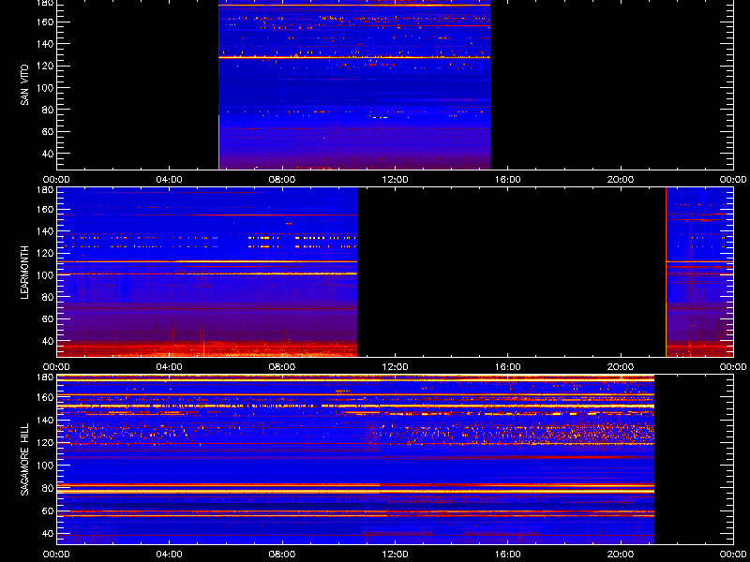
Task: Click the 08:00 time label under Learmonth plot
Action: point(282,367)
